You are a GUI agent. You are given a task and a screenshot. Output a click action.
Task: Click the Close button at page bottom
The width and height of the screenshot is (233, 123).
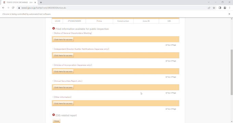57,121
